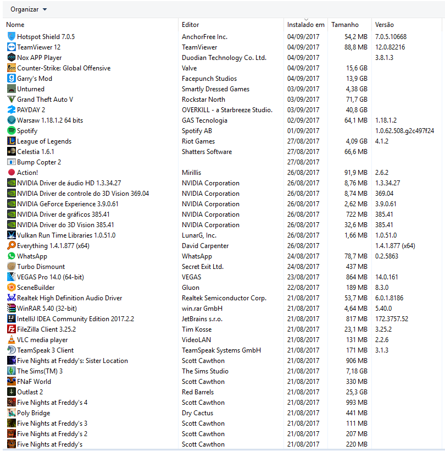Click the Nox APP Player icon
Image resolution: width=445 pixels, height=451 pixels.
click(11, 58)
